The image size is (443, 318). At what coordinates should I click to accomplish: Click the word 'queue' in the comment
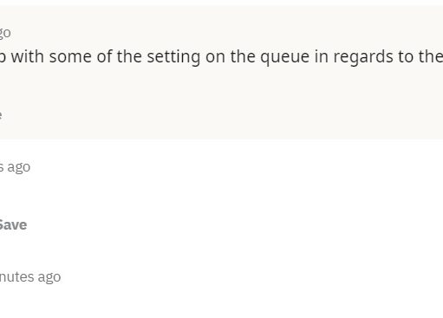(x=284, y=57)
